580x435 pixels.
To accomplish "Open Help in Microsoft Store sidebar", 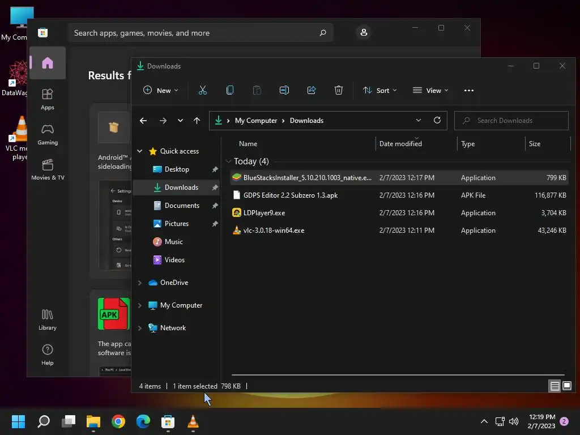I will tap(48, 355).
